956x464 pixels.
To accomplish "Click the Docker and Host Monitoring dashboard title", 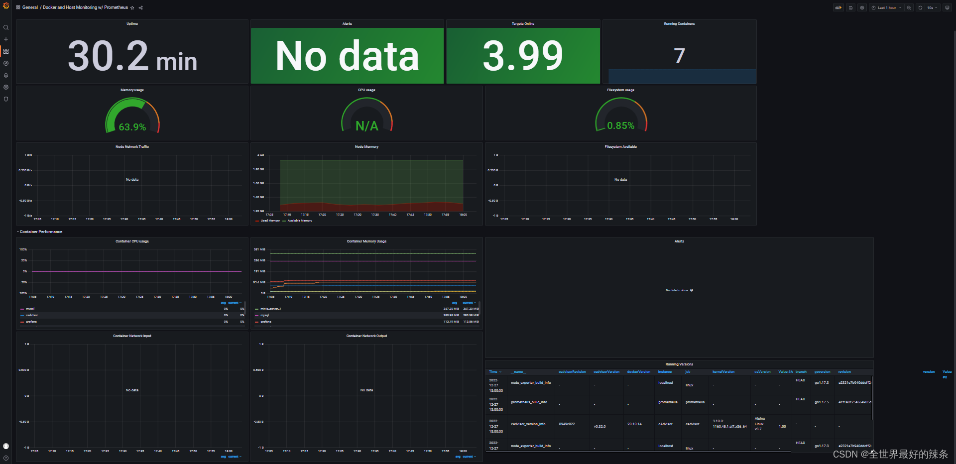I will (85, 7).
